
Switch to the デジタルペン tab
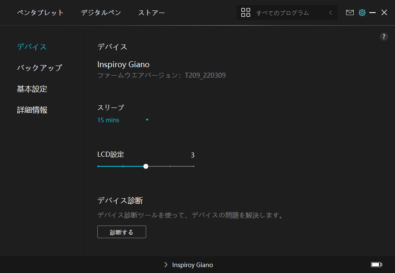coord(101,13)
